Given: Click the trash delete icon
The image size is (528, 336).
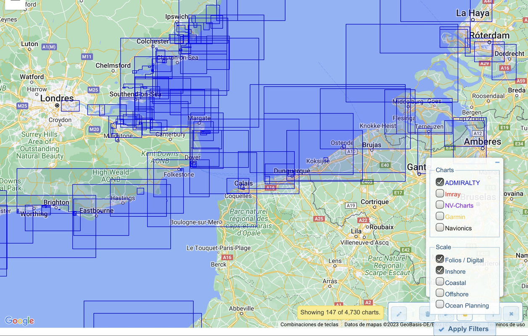Looking at the screenshot, I should click(427, 314).
